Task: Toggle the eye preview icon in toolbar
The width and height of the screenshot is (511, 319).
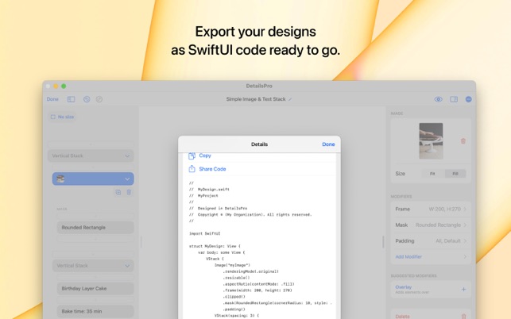Action: point(439,99)
